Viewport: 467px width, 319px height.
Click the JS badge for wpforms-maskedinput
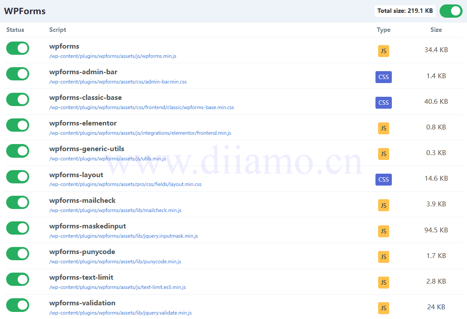(383, 231)
